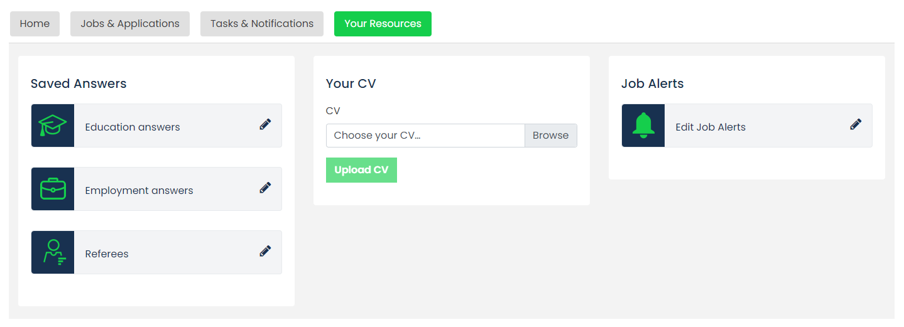Go to the Home tab
The height and width of the screenshot is (327, 904).
click(35, 24)
